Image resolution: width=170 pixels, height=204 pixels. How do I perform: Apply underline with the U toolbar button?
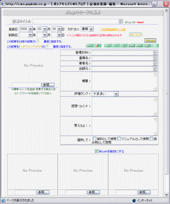[x=124, y=45]
